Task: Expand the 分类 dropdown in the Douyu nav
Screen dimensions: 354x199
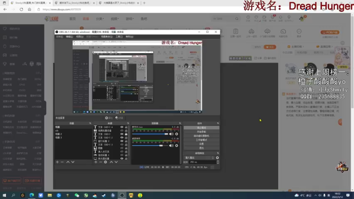Action: (x=100, y=19)
